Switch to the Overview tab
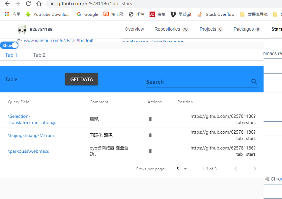Image resolution: width=282 pixels, height=199 pixels. tap(134, 29)
